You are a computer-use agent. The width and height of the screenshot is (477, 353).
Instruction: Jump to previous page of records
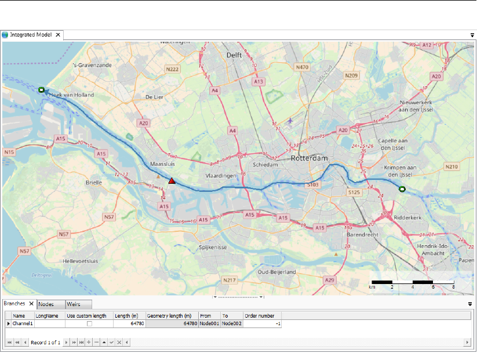coord(17,343)
